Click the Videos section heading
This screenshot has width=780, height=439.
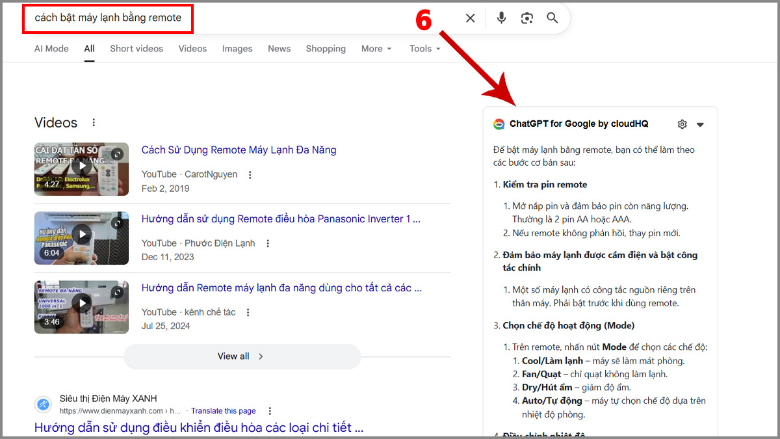(56, 123)
